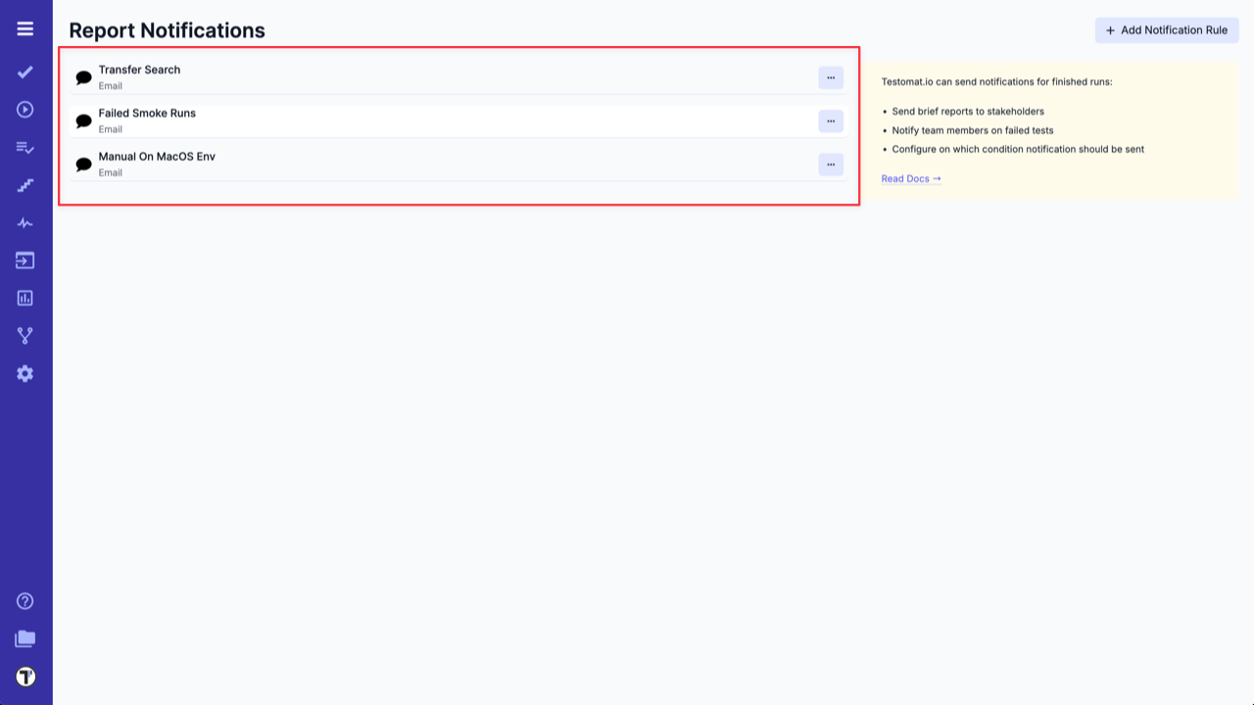Viewport: 1254px width, 705px height.
Task: Open Reports via the bar chart icon
Action: pos(25,297)
